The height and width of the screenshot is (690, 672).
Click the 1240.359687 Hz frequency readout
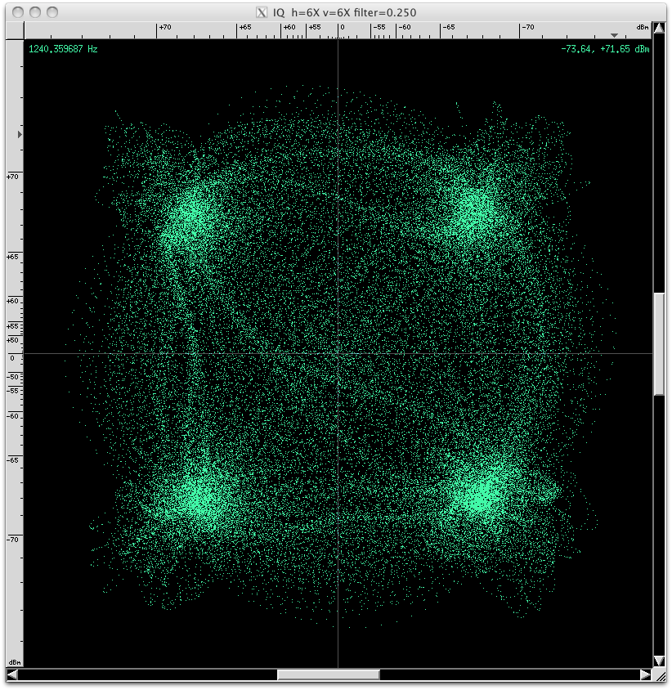point(63,49)
